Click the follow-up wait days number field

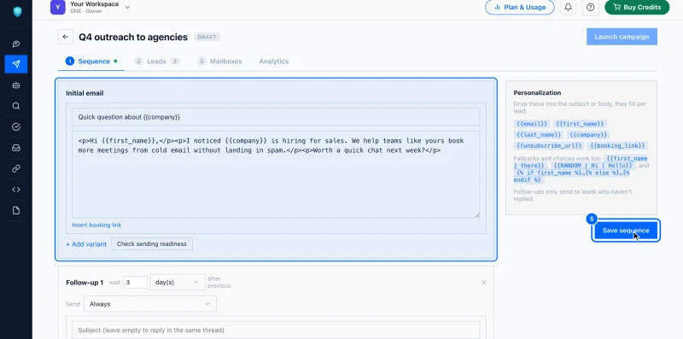click(x=135, y=283)
